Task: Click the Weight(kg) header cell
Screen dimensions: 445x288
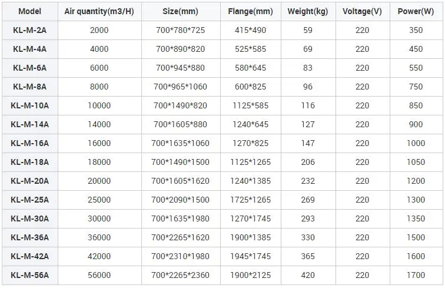Action: point(308,11)
